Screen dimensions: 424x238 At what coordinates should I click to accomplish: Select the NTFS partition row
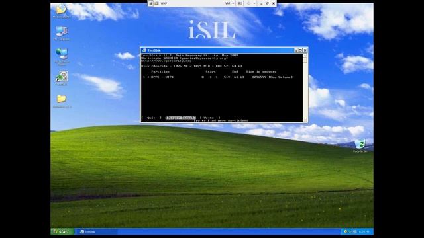coord(218,77)
